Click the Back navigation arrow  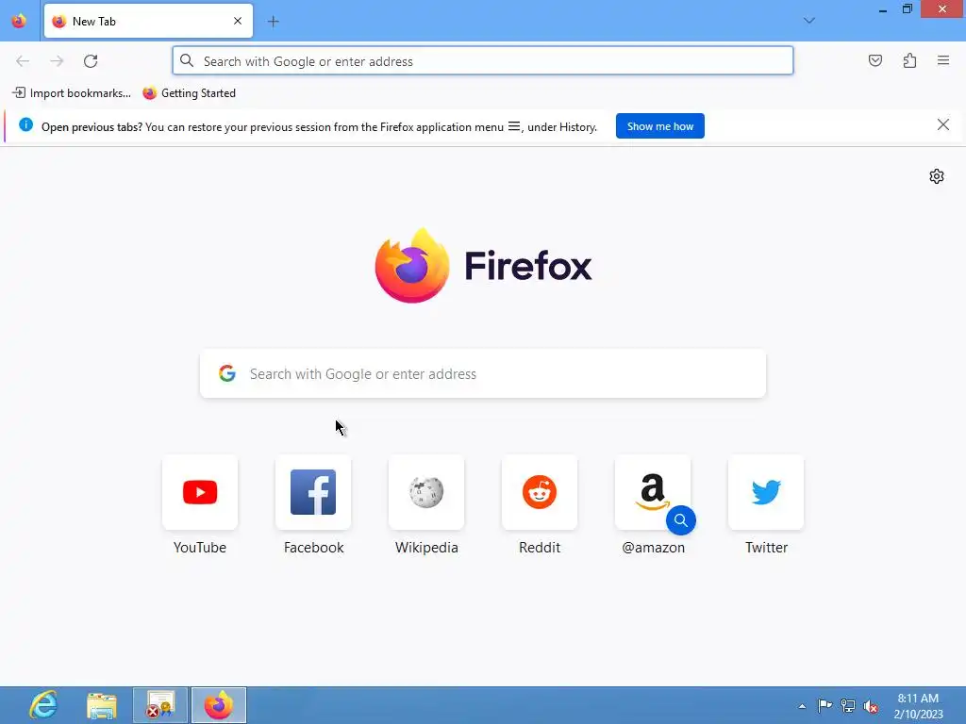pyautogui.click(x=23, y=61)
